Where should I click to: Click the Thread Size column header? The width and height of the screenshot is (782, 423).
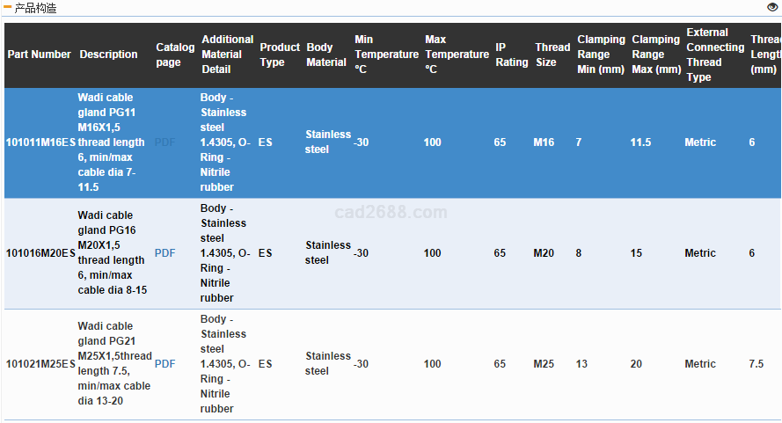pos(552,55)
